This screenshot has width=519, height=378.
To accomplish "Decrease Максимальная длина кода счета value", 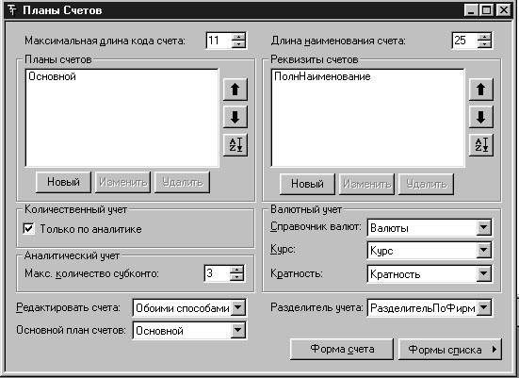I will pyautogui.click(x=238, y=43).
